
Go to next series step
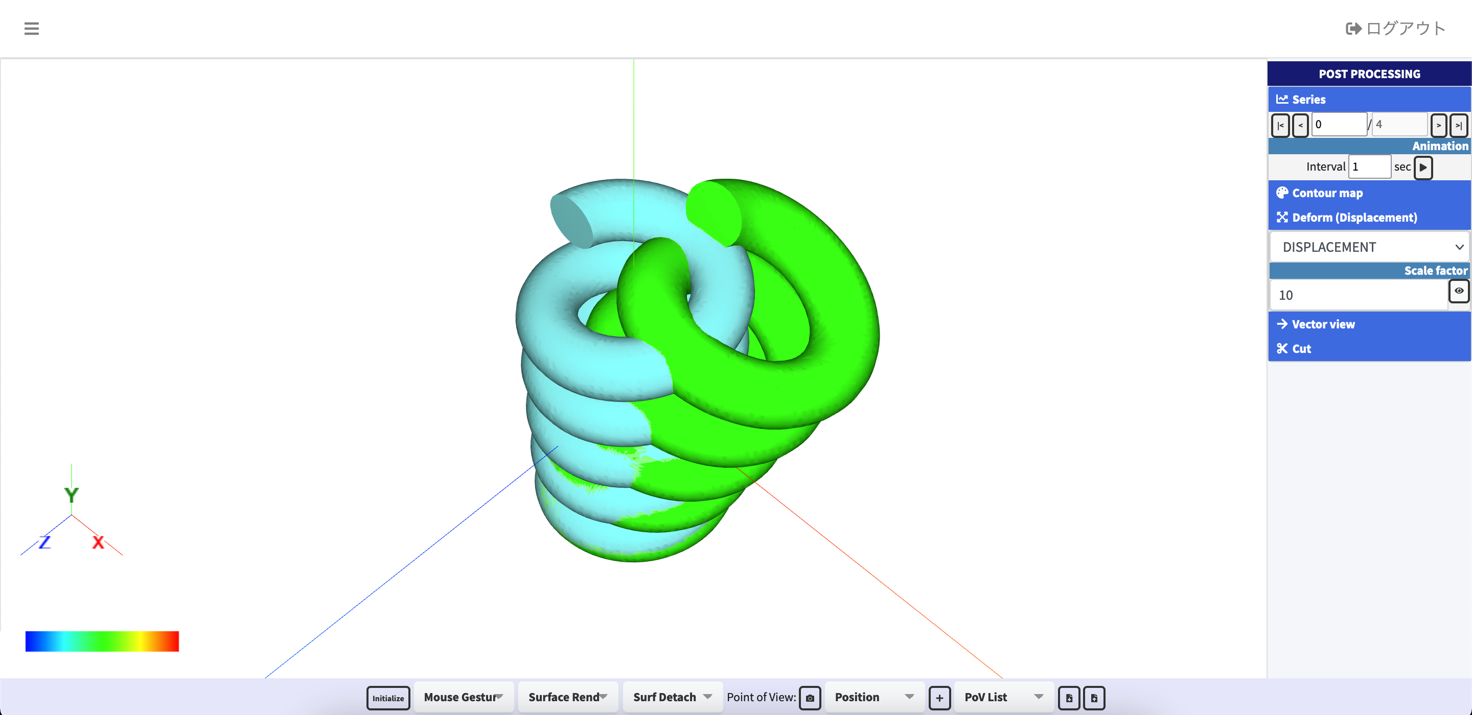click(x=1438, y=125)
